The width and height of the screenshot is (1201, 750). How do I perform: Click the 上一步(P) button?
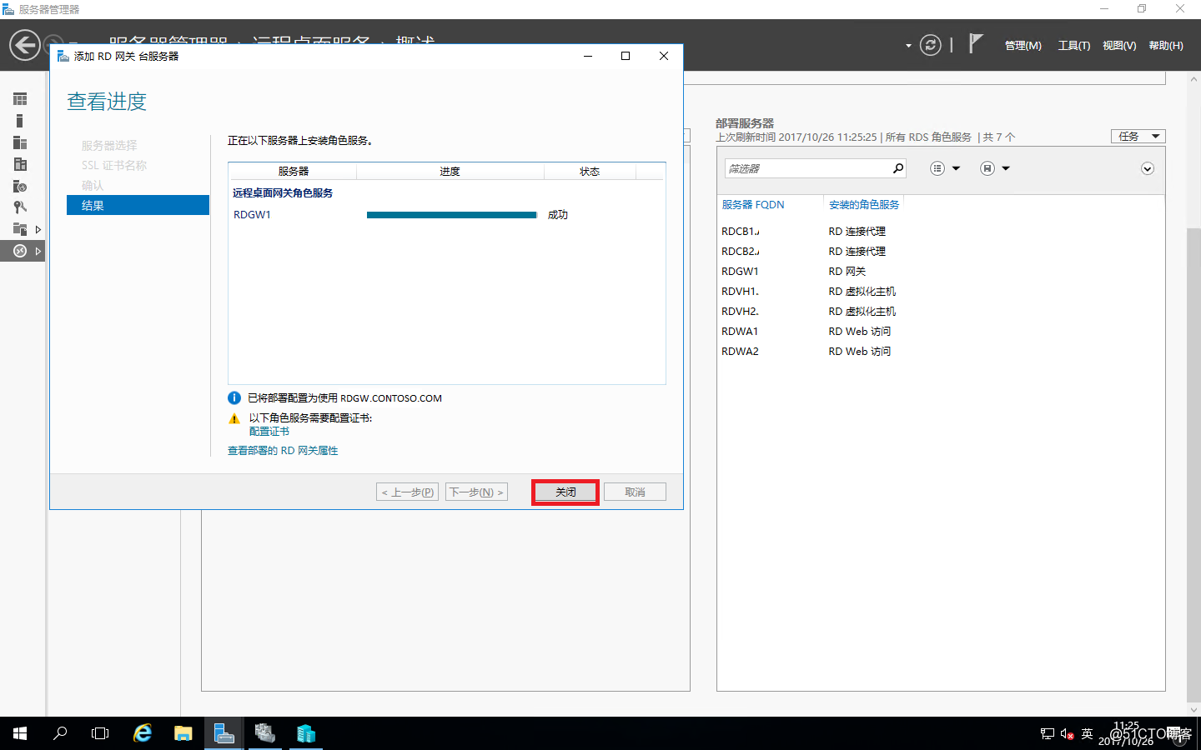pos(407,492)
